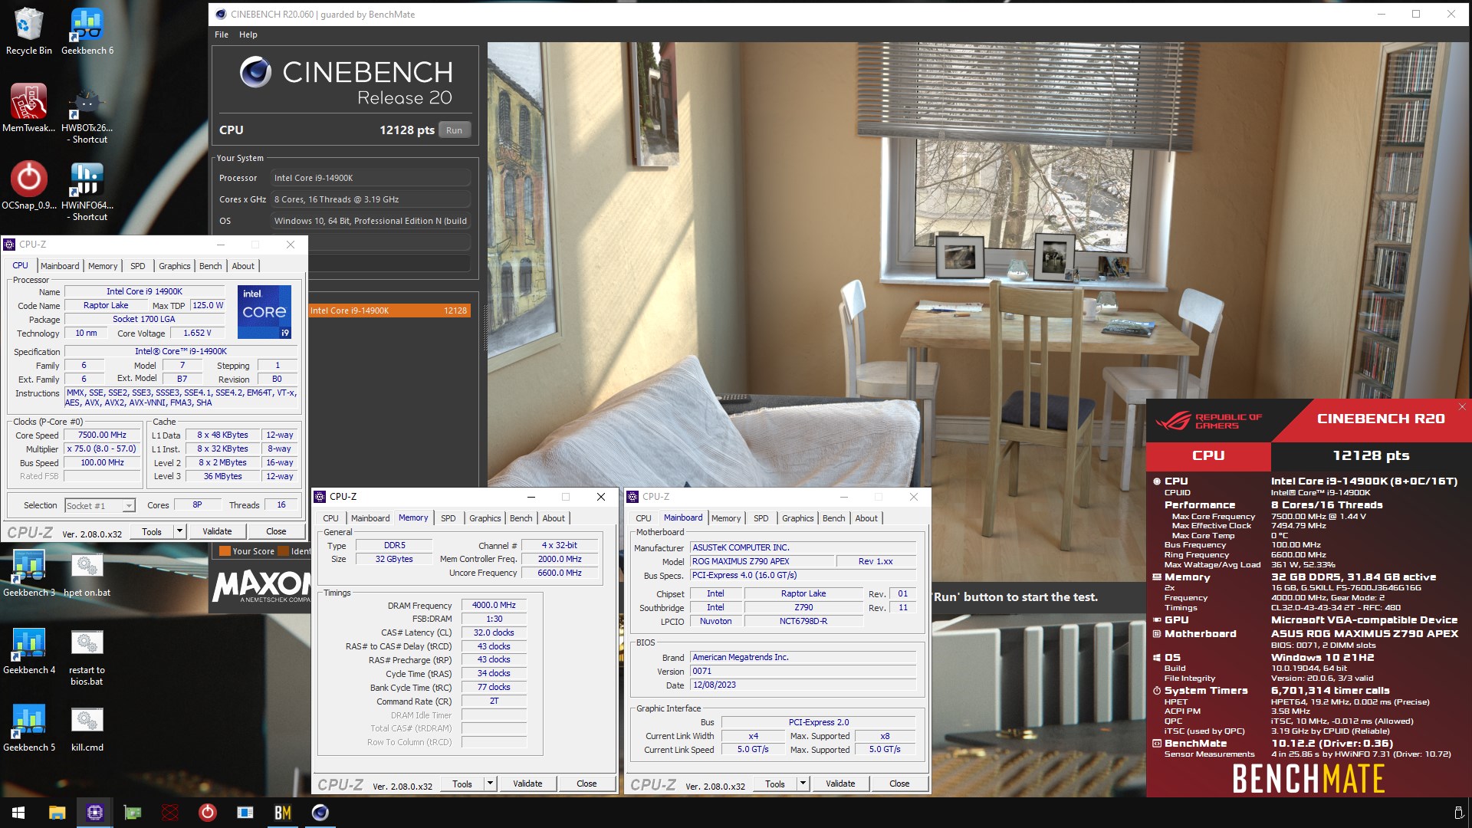Image resolution: width=1472 pixels, height=828 pixels.
Task: Click the Core Voltage 1.652 V value
Action: (197, 333)
